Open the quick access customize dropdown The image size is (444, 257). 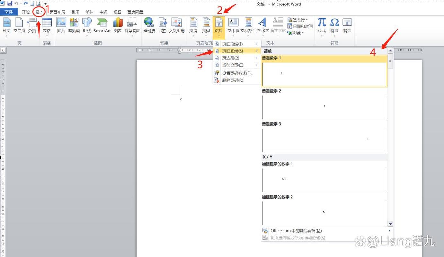pyautogui.click(x=45, y=4)
